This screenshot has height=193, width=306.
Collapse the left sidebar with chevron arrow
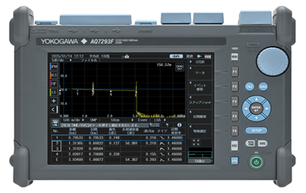coord(53,109)
